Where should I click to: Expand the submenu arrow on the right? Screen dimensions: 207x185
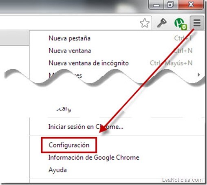tap(199, 75)
